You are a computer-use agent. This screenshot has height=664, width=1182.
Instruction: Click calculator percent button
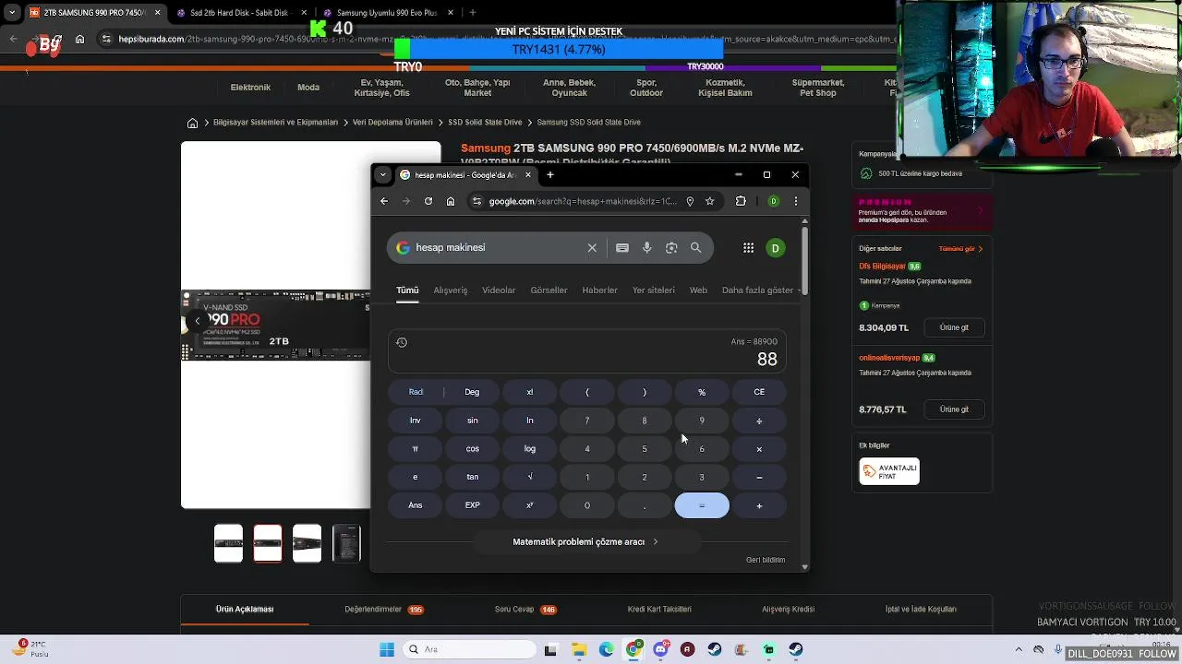(702, 392)
